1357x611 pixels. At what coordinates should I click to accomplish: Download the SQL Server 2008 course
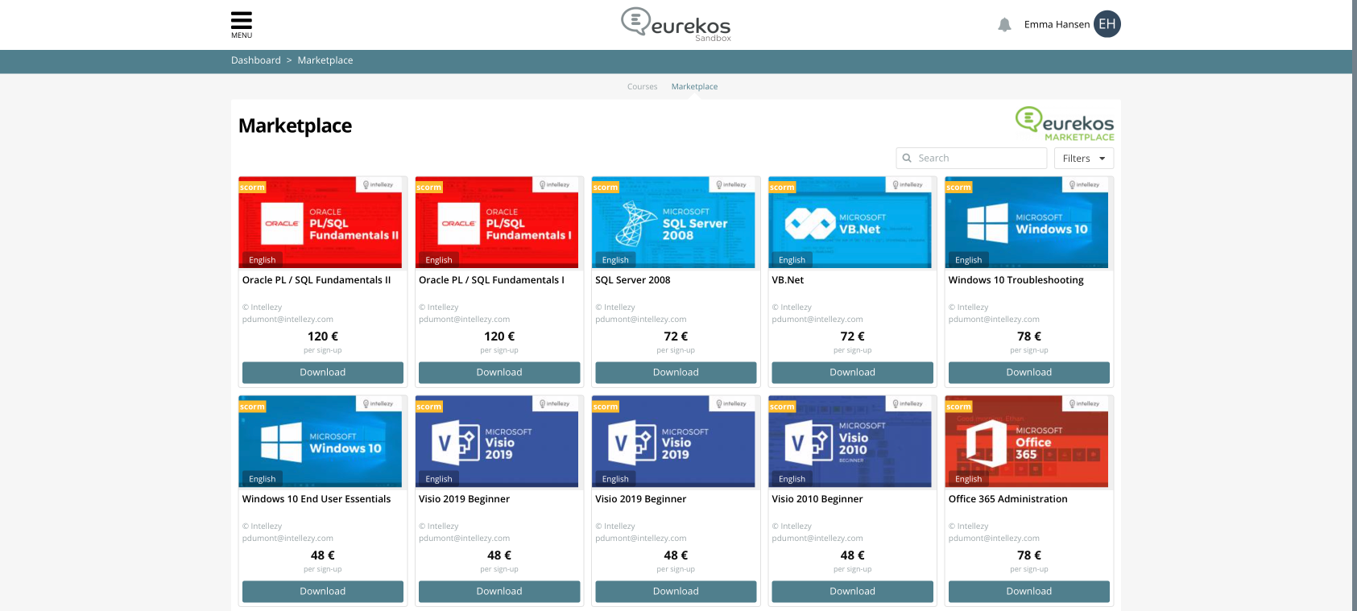pyautogui.click(x=676, y=372)
